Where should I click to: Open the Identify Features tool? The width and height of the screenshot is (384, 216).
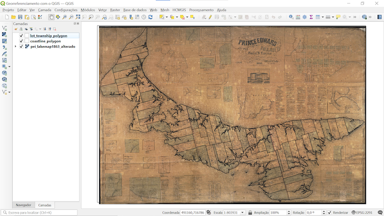point(291,17)
